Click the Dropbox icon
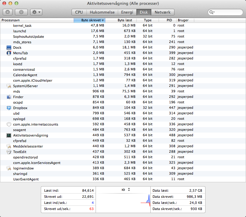The image size is (246, 217). point(9,108)
